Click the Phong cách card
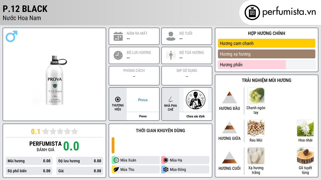The height and width of the screenshot is (180, 321). coord(134,76)
